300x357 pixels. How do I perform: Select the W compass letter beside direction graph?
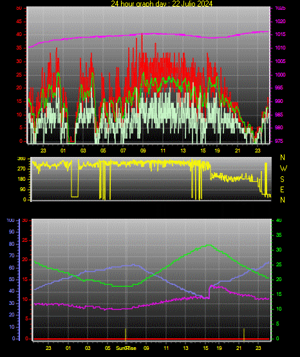283,169
